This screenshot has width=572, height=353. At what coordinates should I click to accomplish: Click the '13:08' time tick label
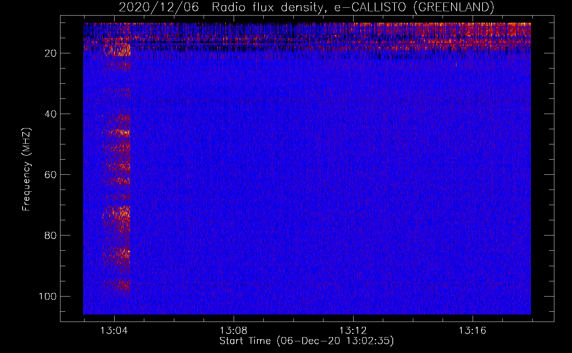tap(233, 331)
